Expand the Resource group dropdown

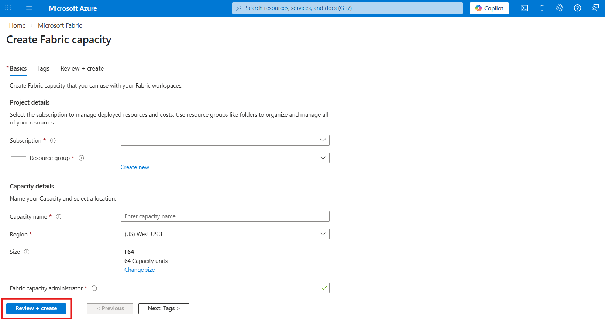coord(225,158)
